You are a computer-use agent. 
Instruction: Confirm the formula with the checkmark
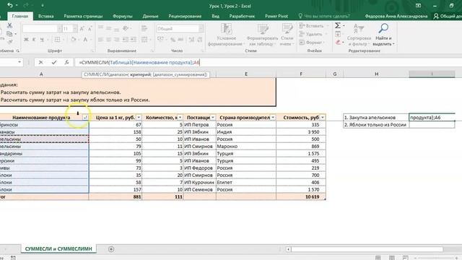coord(53,62)
